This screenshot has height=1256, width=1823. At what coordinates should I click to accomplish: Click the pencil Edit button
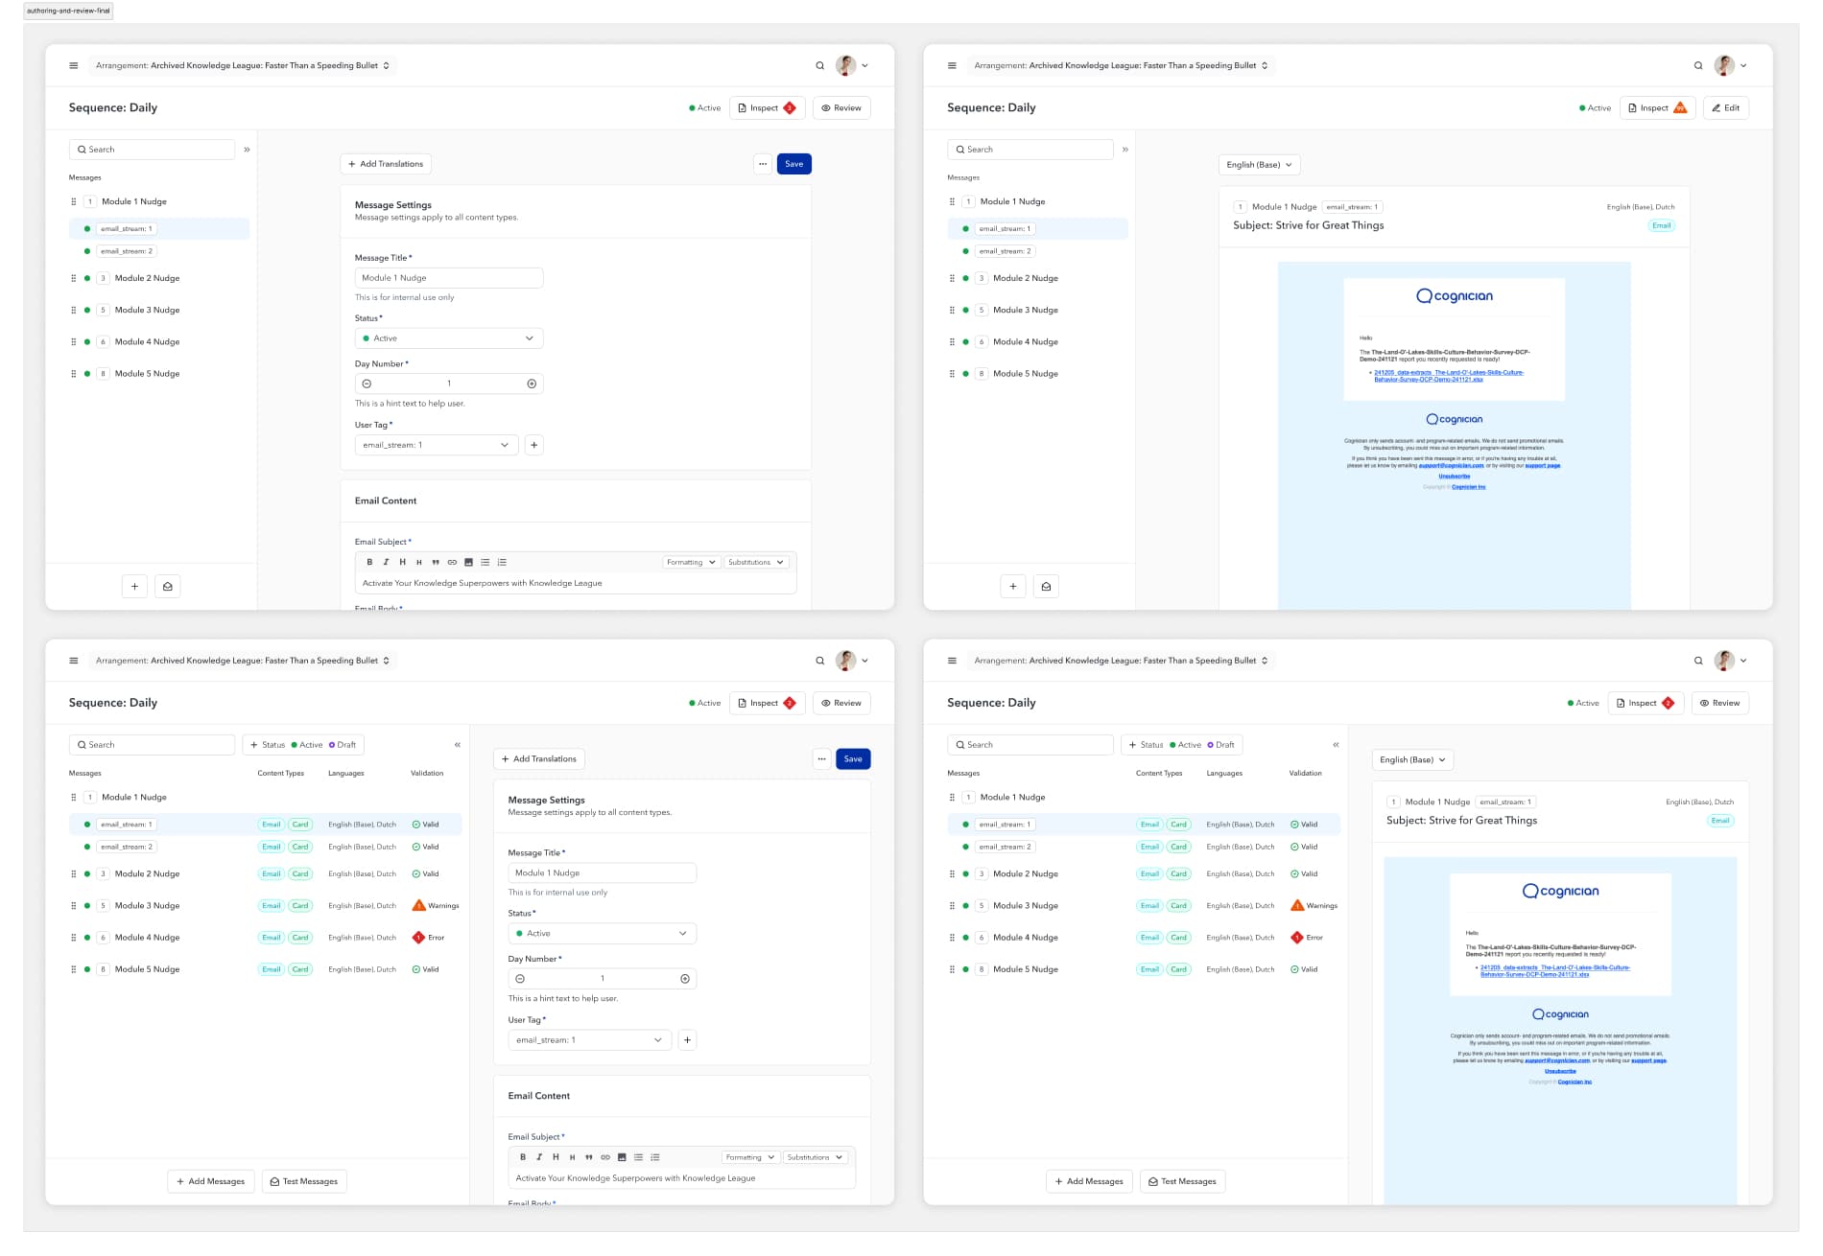click(1725, 108)
